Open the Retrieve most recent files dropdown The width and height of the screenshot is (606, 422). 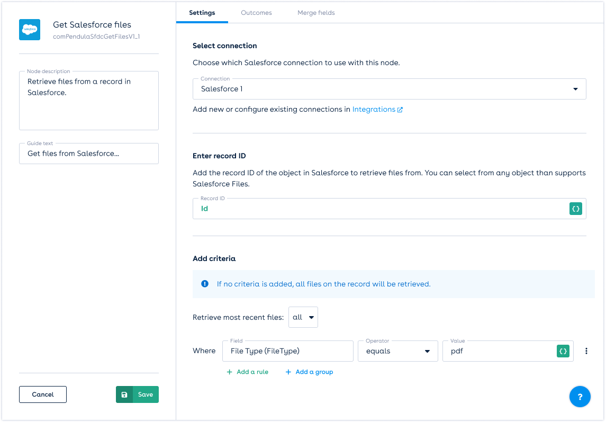tap(303, 317)
